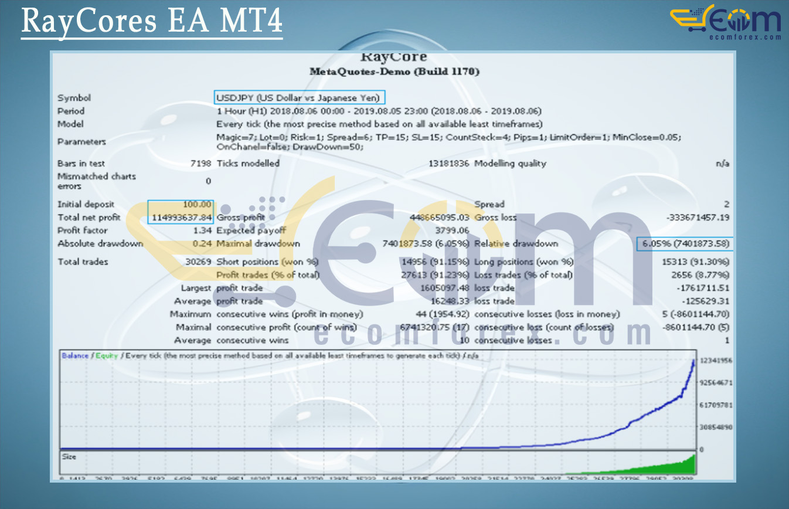The image size is (789, 509).
Task: Click the Total trades 30269 value
Action: (195, 262)
